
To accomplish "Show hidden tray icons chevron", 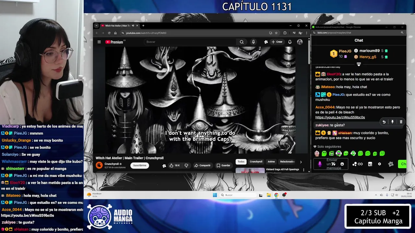I will point(376,195).
